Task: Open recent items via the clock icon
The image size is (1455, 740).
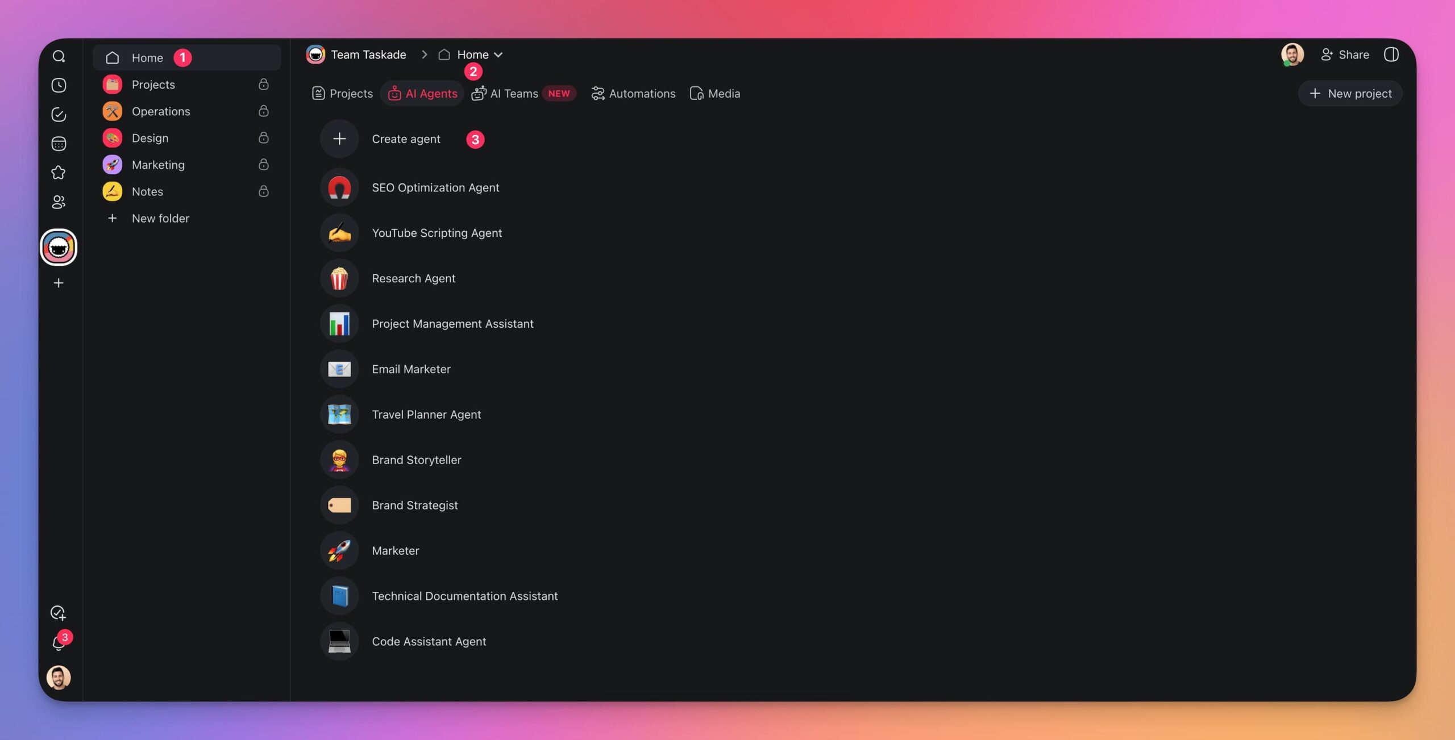Action: click(59, 85)
